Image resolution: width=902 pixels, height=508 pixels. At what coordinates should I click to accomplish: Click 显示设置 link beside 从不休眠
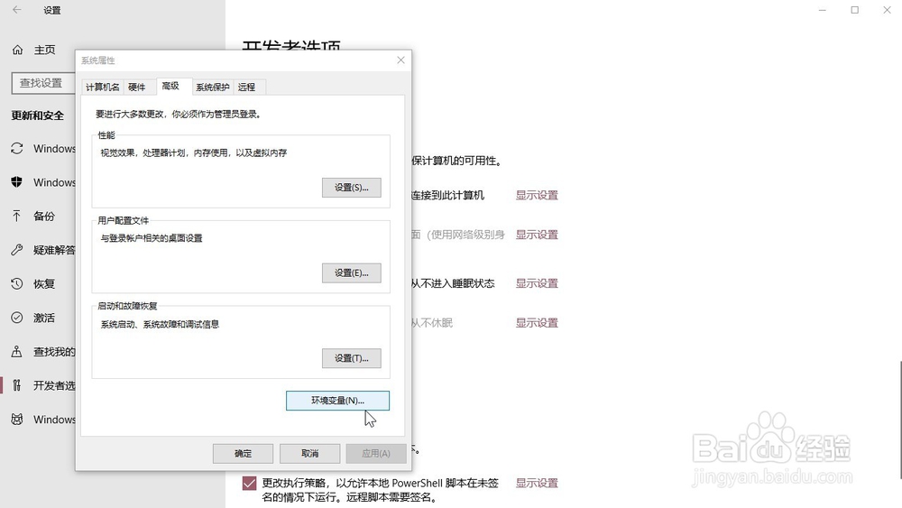point(537,323)
